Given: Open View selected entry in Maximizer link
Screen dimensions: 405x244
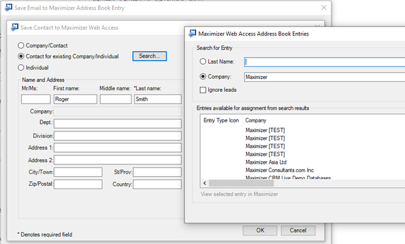Looking at the screenshot, I should click(239, 194).
